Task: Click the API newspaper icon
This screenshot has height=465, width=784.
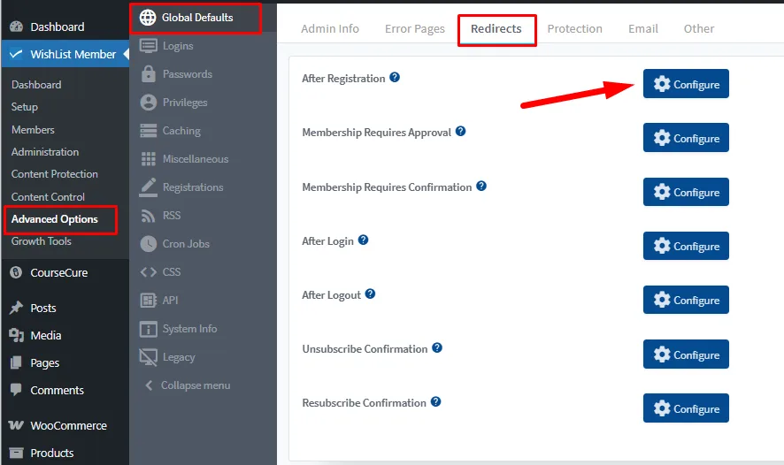Action: (x=148, y=301)
